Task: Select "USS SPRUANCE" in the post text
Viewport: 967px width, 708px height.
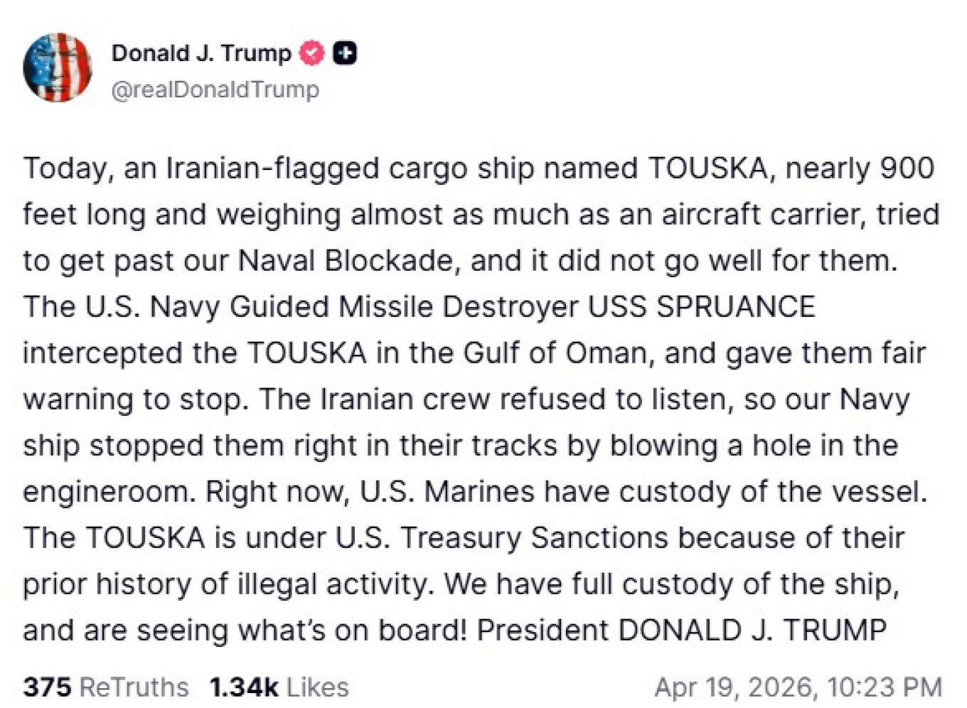Action: pyautogui.click(x=701, y=307)
